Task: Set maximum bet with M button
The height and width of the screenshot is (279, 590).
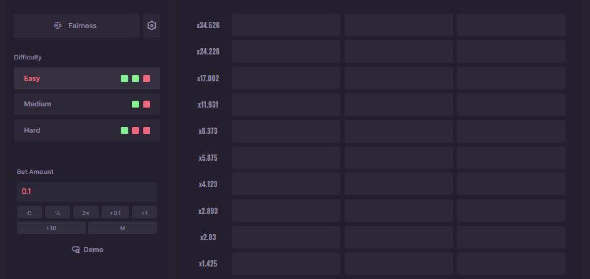Action: click(x=123, y=228)
